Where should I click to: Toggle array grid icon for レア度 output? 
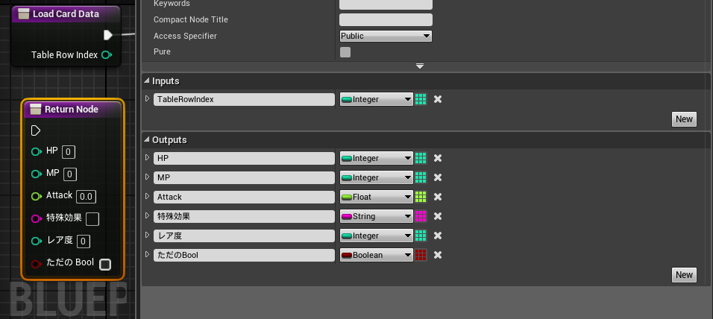(x=421, y=236)
